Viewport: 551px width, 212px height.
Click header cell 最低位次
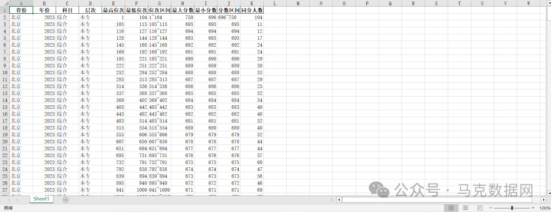point(136,10)
